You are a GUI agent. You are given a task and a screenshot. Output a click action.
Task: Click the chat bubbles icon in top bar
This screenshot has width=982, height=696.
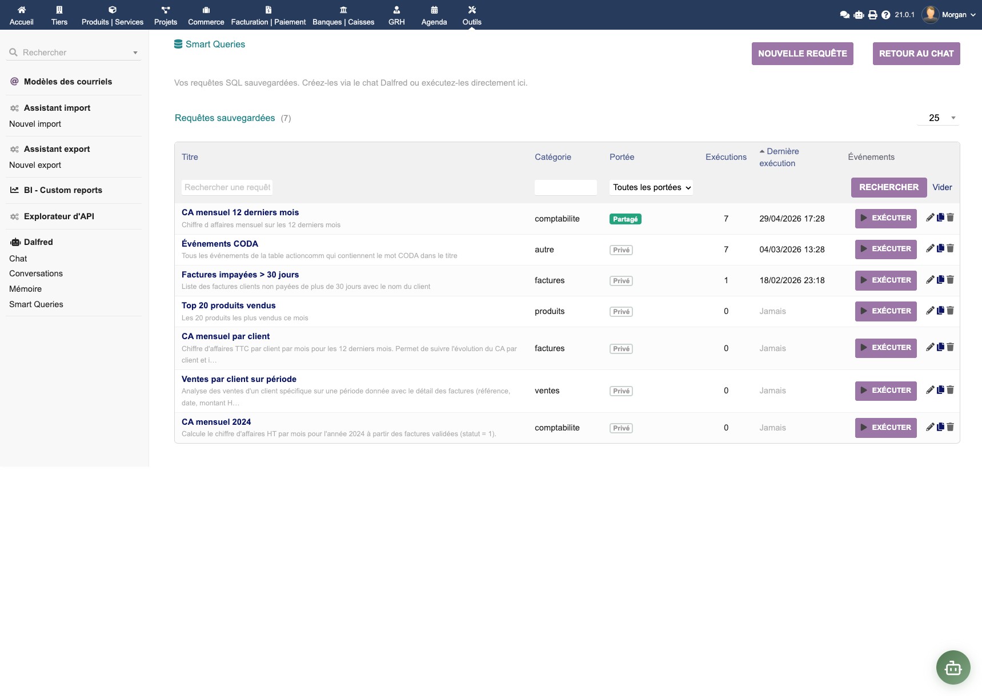point(844,15)
